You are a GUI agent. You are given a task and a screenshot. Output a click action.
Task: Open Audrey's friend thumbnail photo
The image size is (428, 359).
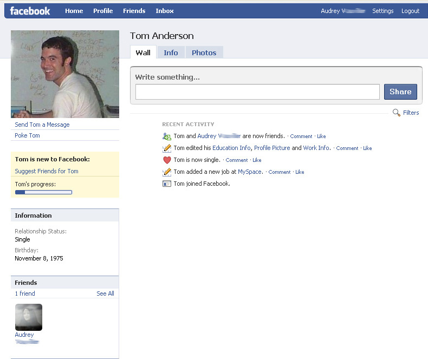(29, 317)
